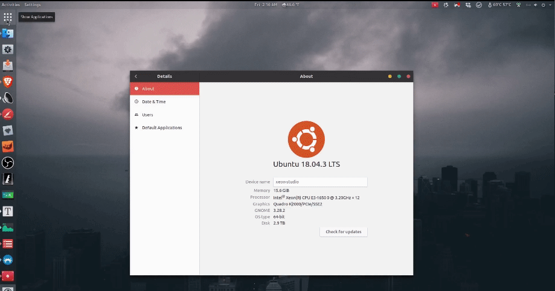The height and width of the screenshot is (291, 555).
Task: Select About in Details sidebar
Action: coord(165,89)
